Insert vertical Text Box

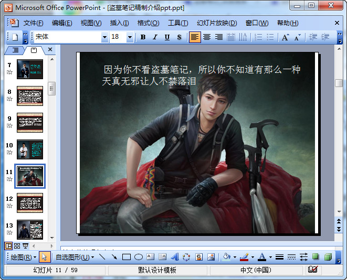coord(162,257)
